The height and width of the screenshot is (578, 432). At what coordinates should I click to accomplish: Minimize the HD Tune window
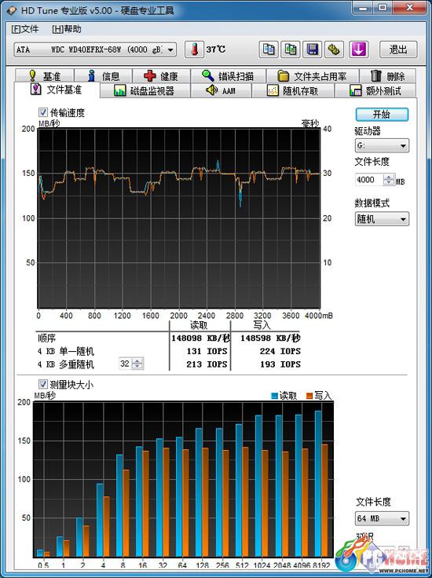(x=363, y=8)
